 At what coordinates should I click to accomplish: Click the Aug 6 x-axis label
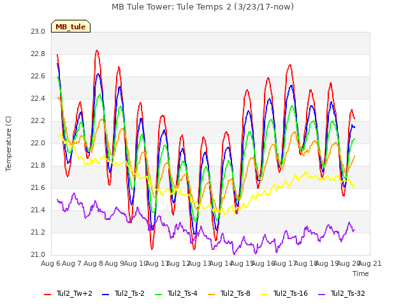50,263
